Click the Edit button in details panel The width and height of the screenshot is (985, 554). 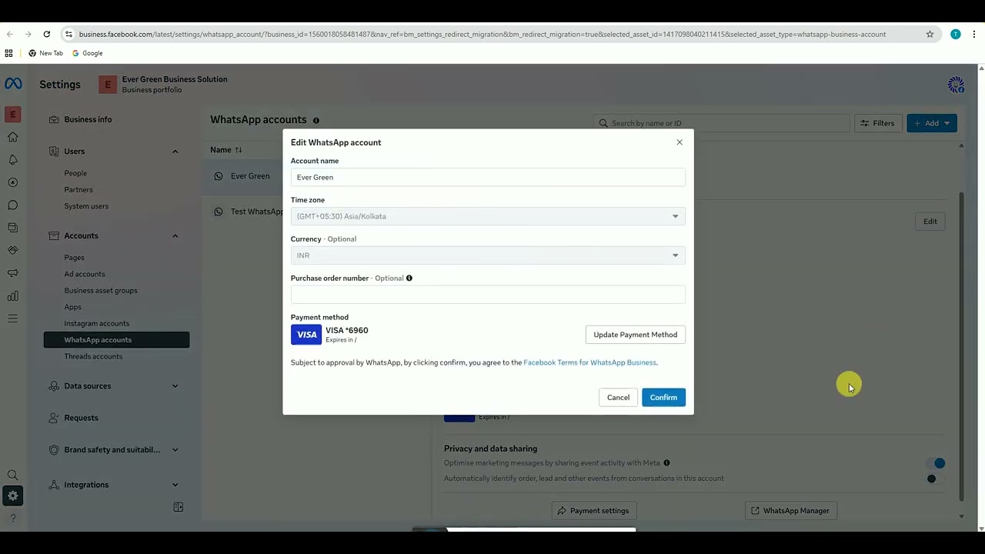click(930, 222)
